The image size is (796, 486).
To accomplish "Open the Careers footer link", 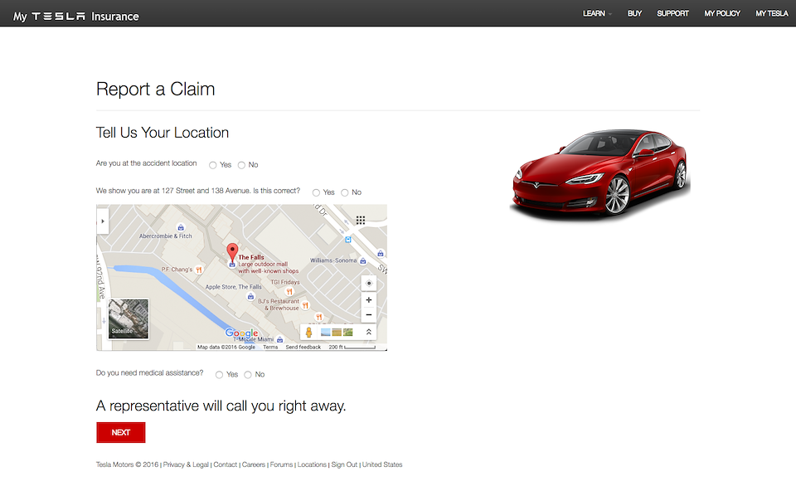I will [254, 464].
